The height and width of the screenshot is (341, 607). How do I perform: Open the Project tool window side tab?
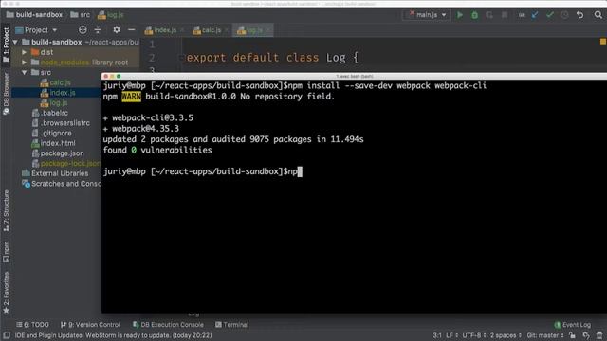pos(6,45)
